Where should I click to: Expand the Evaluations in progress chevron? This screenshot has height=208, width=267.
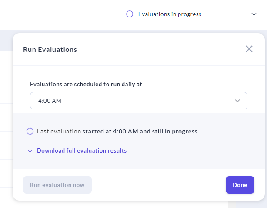pos(254,14)
